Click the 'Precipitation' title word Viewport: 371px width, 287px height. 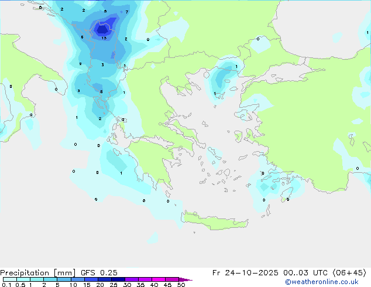tap(25, 273)
